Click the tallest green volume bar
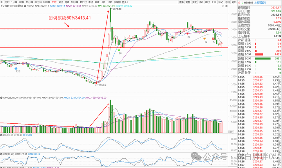Screen dimensions: 282x168 coord(110,116)
